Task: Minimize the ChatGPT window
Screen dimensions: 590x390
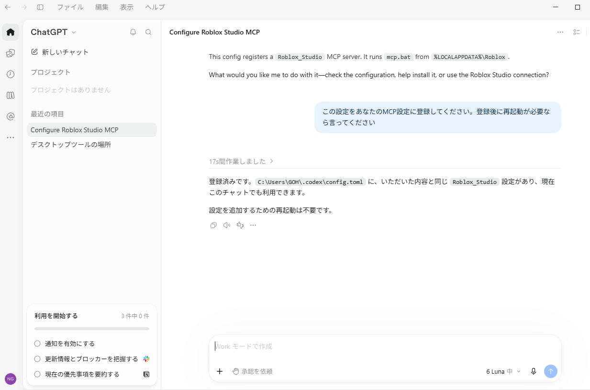Action: tap(556, 7)
